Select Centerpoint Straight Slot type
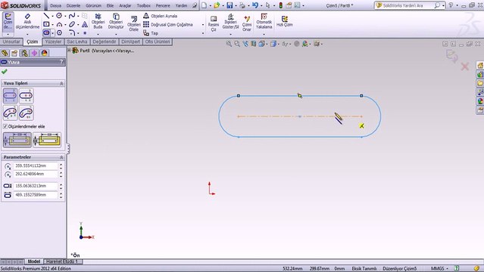The height and width of the screenshot is (272, 484). [x=27, y=95]
